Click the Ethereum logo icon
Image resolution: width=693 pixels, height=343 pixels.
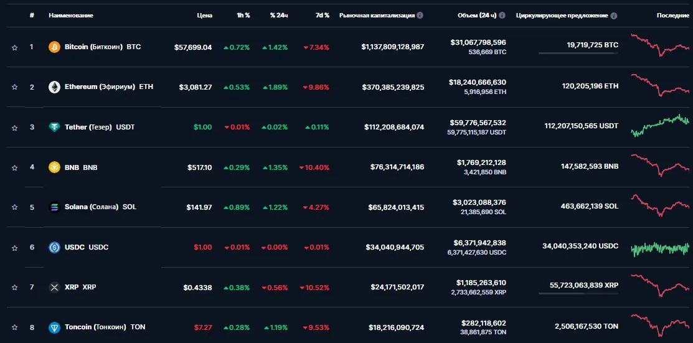(54, 87)
